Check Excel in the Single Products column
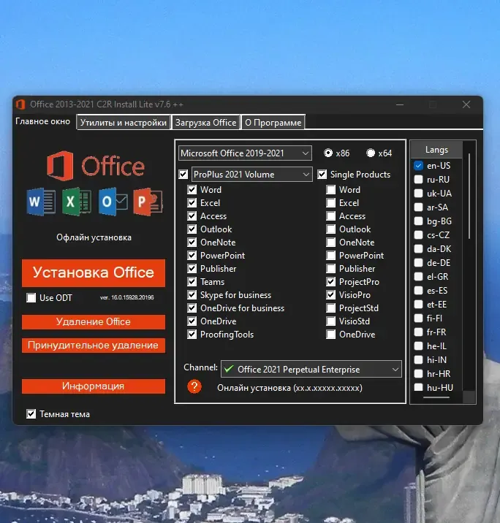Viewport: 500px width, 523px height. click(x=330, y=203)
